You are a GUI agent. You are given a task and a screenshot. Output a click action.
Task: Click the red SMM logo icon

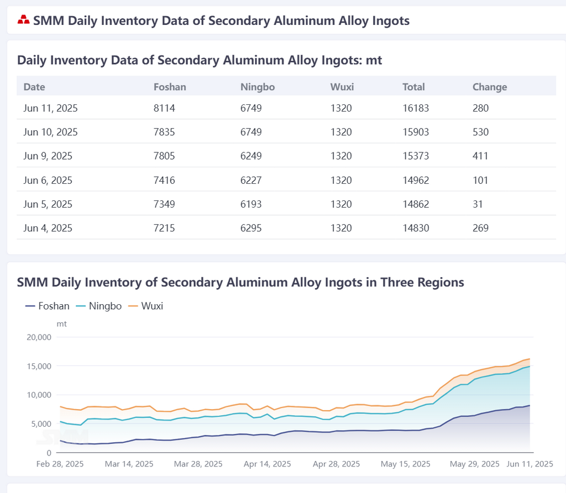[x=23, y=20]
